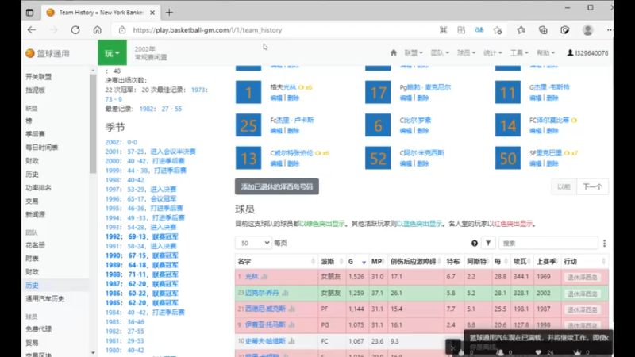Viewport: 635px width, 357px height.
Task: Sort table by the MP column header
Action: point(378,262)
